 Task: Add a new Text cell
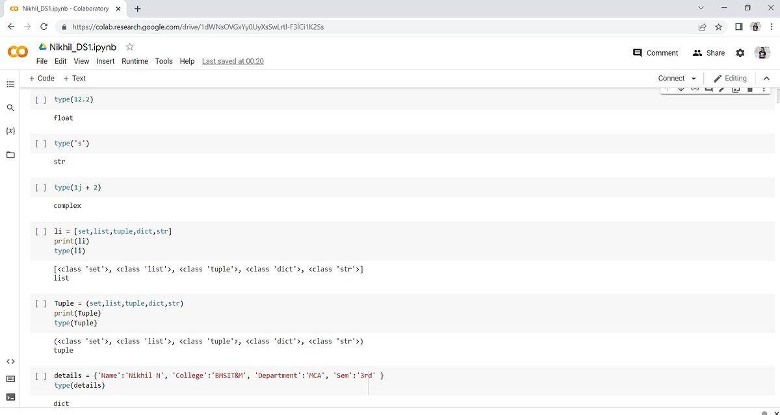click(74, 78)
